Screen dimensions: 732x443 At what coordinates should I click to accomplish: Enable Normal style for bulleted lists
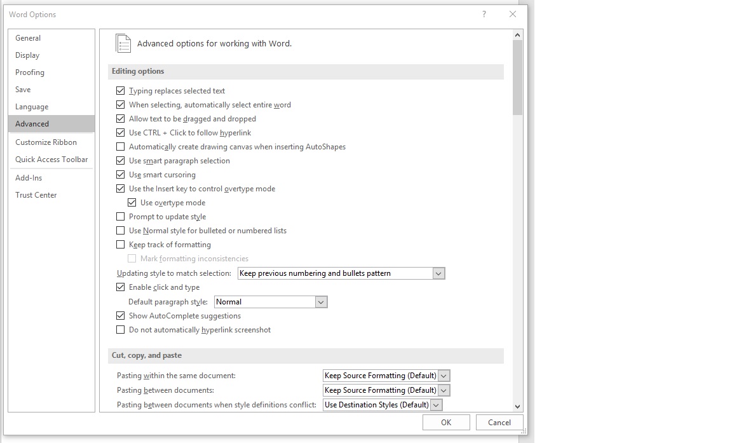click(121, 231)
